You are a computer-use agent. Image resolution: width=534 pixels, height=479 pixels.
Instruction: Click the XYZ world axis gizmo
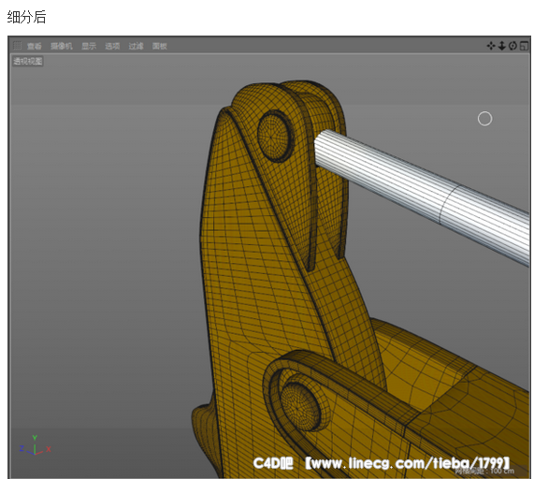(x=35, y=445)
